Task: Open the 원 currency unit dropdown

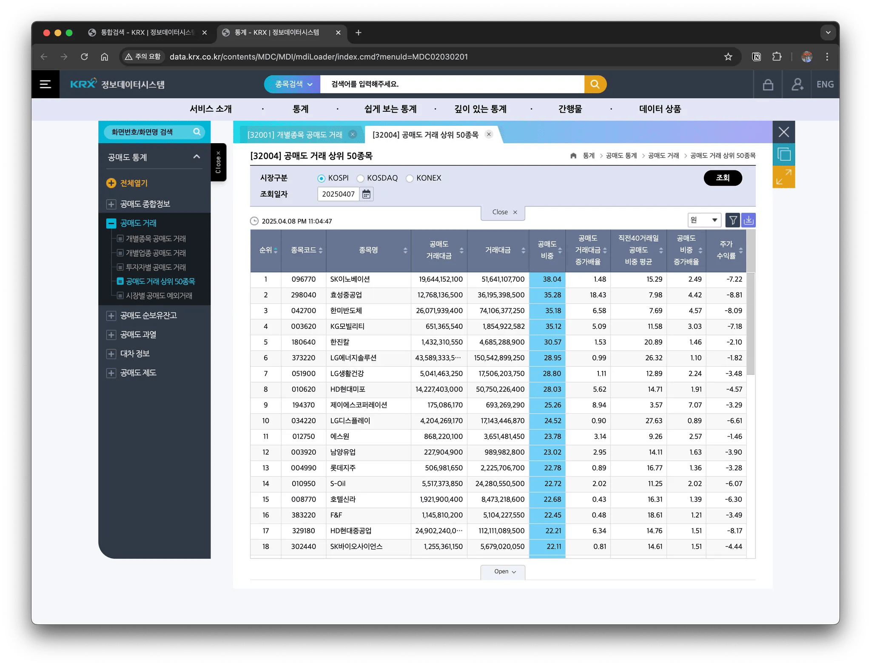Action: coord(704,220)
